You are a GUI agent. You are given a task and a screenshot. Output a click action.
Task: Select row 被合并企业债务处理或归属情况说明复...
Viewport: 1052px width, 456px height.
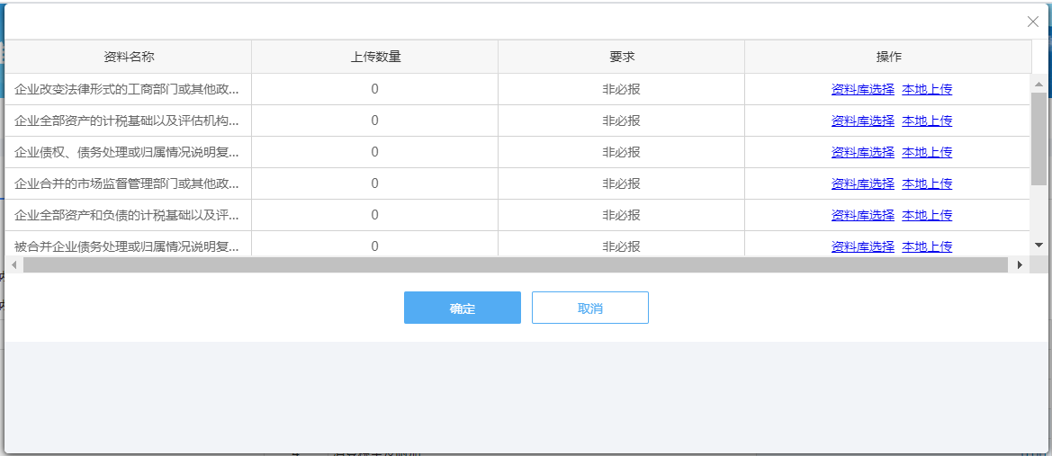tap(518, 244)
